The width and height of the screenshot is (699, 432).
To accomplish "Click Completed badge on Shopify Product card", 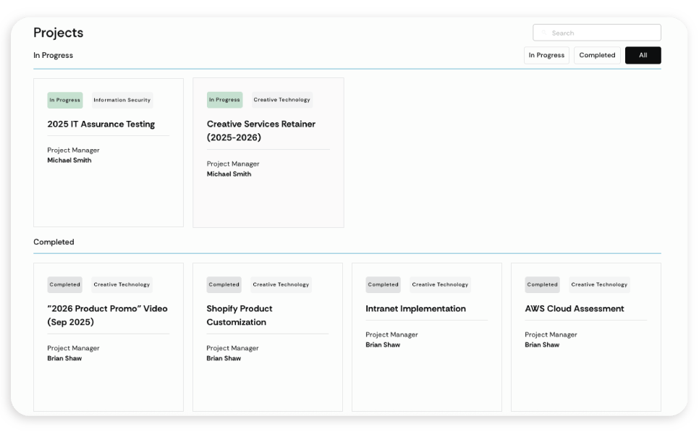I will (x=224, y=284).
